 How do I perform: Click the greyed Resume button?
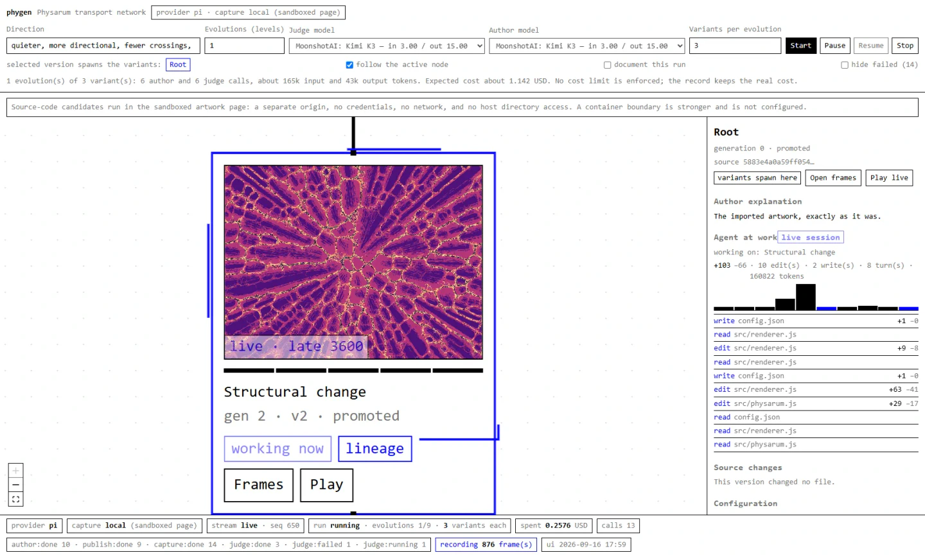tap(871, 46)
